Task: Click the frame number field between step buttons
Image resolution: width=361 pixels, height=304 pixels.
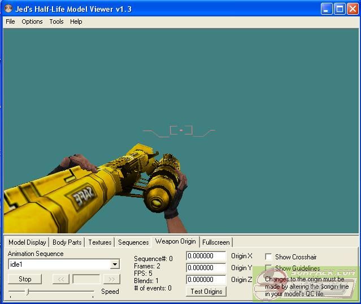Action: pos(86,279)
